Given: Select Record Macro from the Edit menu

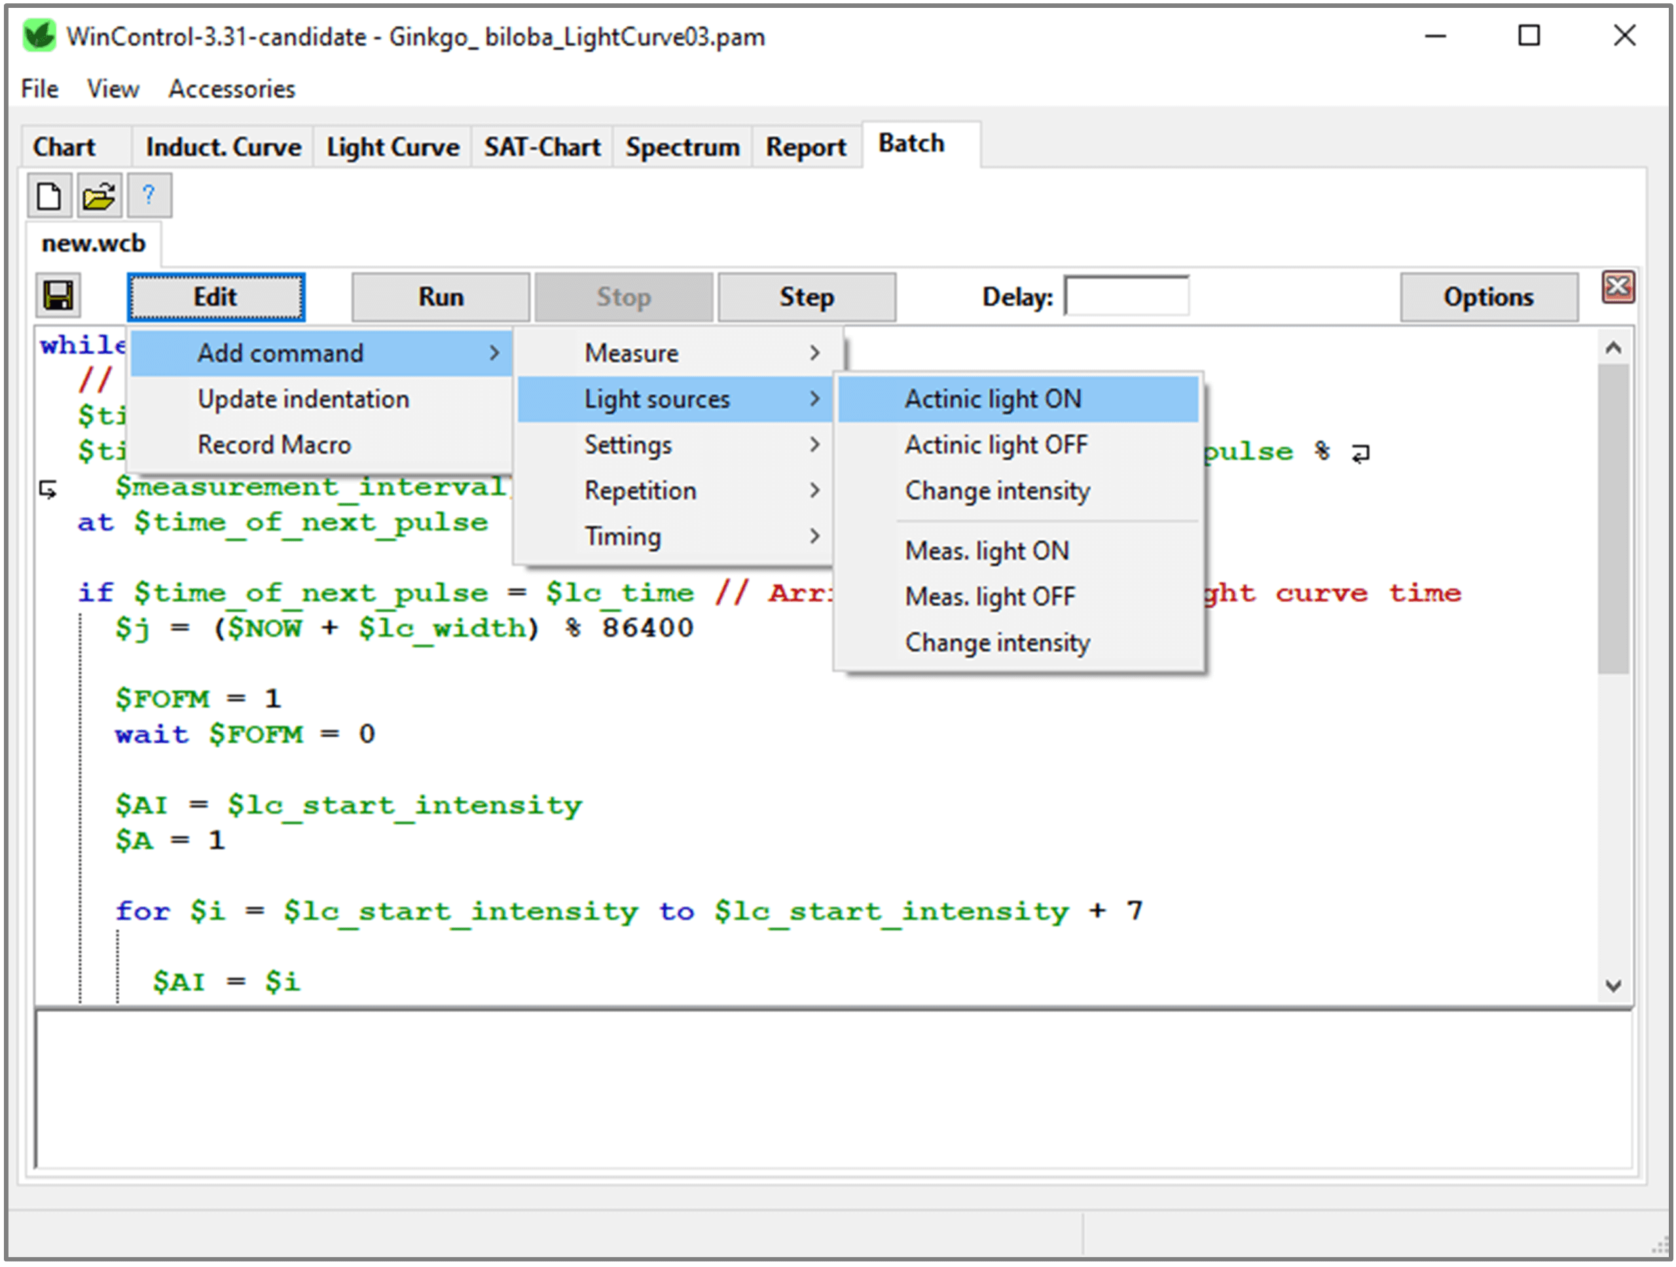Looking at the screenshot, I should pyautogui.click(x=274, y=444).
